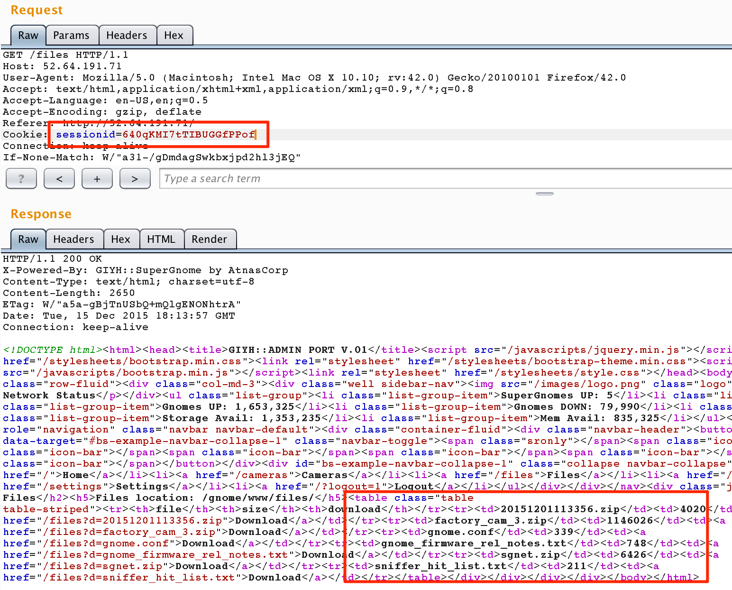This screenshot has height=590, width=732.
Task: Click the previous match arrow button
Action: (x=59, y=179)
